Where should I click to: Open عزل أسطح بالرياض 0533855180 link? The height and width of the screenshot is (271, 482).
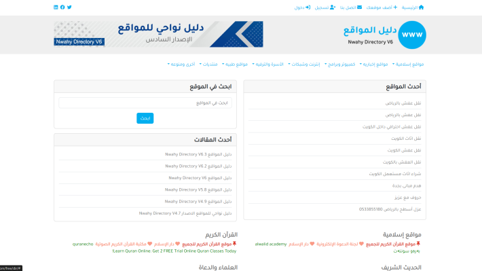[390, 209]
